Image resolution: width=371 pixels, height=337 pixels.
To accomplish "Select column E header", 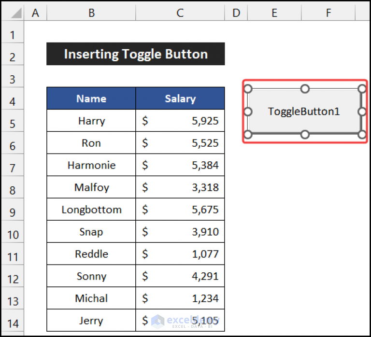I will tap(274, 13).
